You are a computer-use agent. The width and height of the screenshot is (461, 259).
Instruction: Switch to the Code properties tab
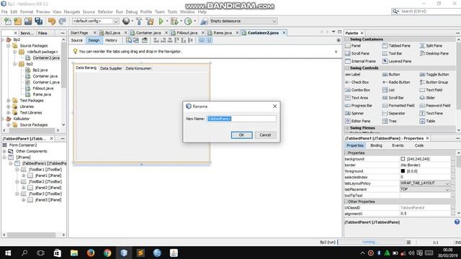coord(419,145)
